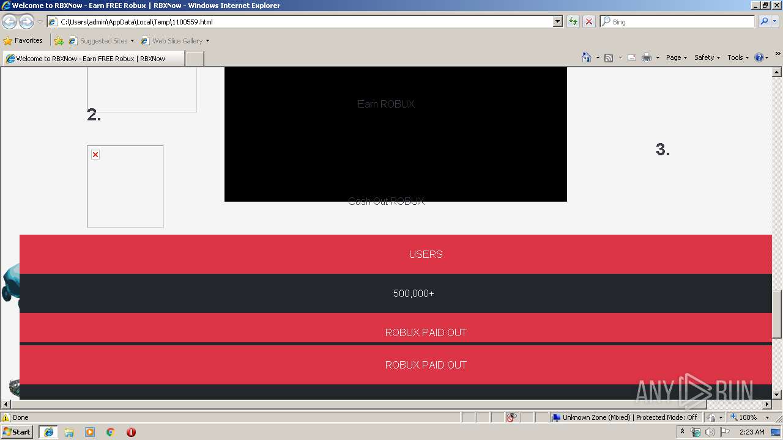Screen dimensions: 783x440
Task: Launch Windows Media Player from taskbar
Action: point(90,432)
